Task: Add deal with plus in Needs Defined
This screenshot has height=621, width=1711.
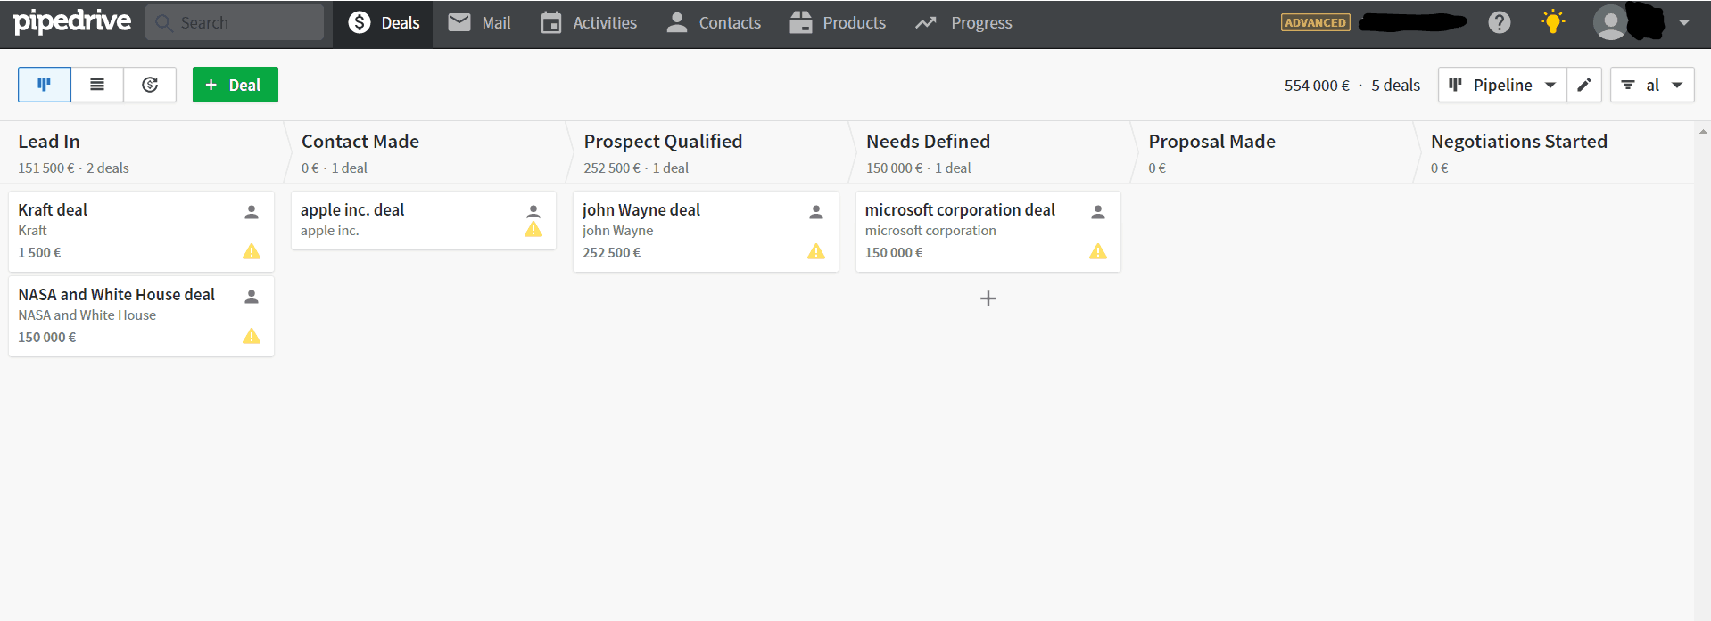Action: pos(988,298)
